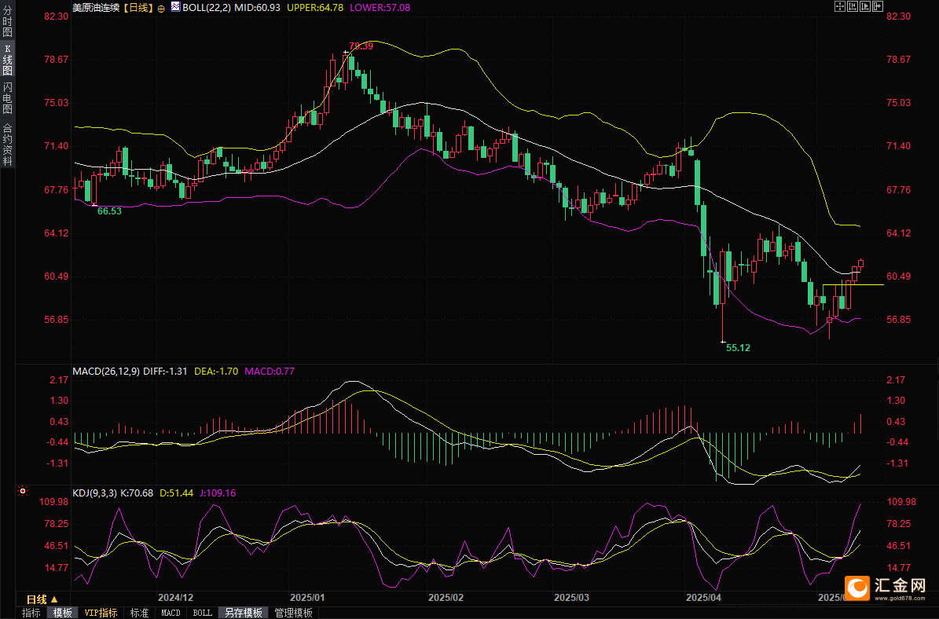Click the chart playback axis icon
This screenshot has height=619, width=939.
pyautogui.click(x=864, y=6)
